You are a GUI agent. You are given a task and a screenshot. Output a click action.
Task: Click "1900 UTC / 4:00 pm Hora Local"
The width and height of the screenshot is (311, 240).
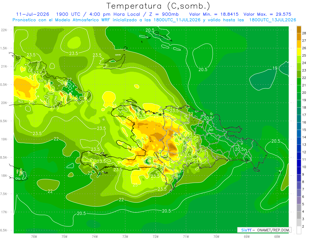point(97,14)
